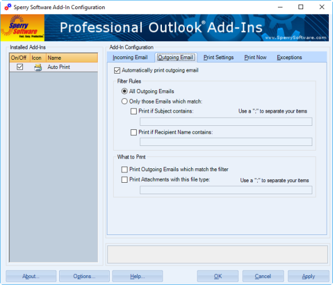Screen dimensions: 333x285
Task: Open the Options dialog
Action: click(84, 276)
